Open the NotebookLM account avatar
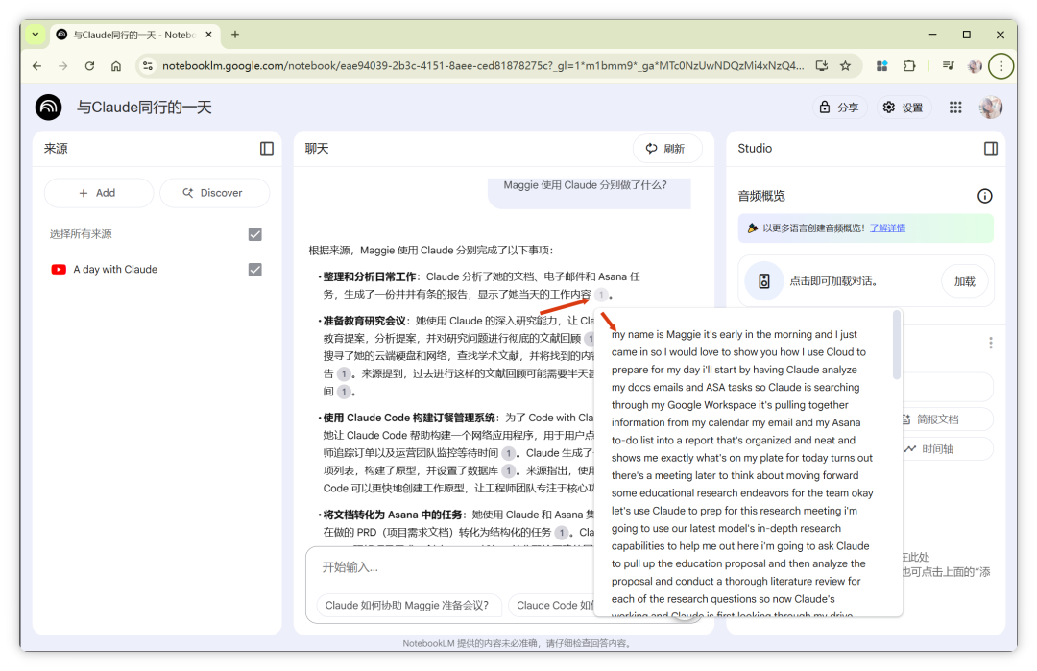The width and height of the screenshot is (1037, 671). click(991, 108)
